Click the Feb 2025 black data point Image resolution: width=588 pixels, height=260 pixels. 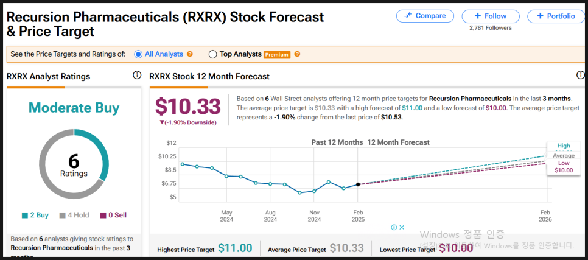[358, 184]
